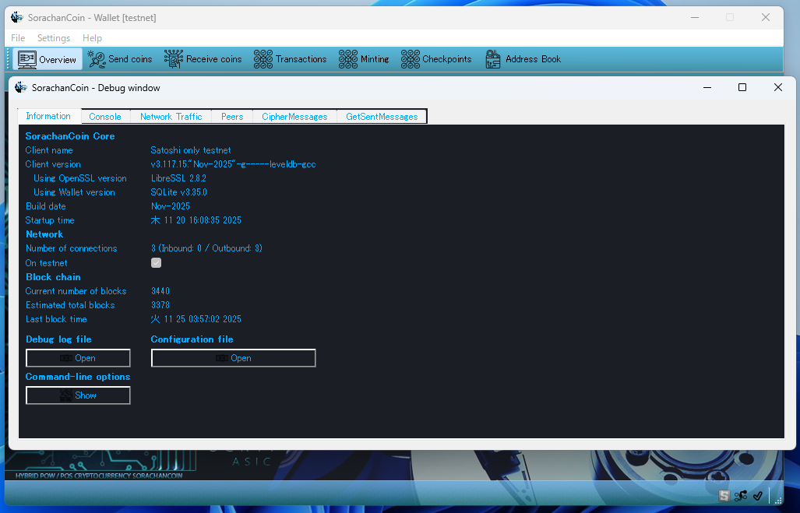The image size is (800, 513).
Task: Switch to the Console tab
Action: [105, 117]
